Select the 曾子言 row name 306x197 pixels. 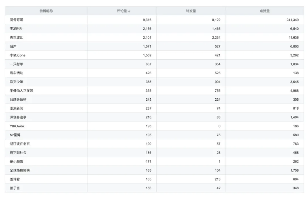tap(15, 188)
